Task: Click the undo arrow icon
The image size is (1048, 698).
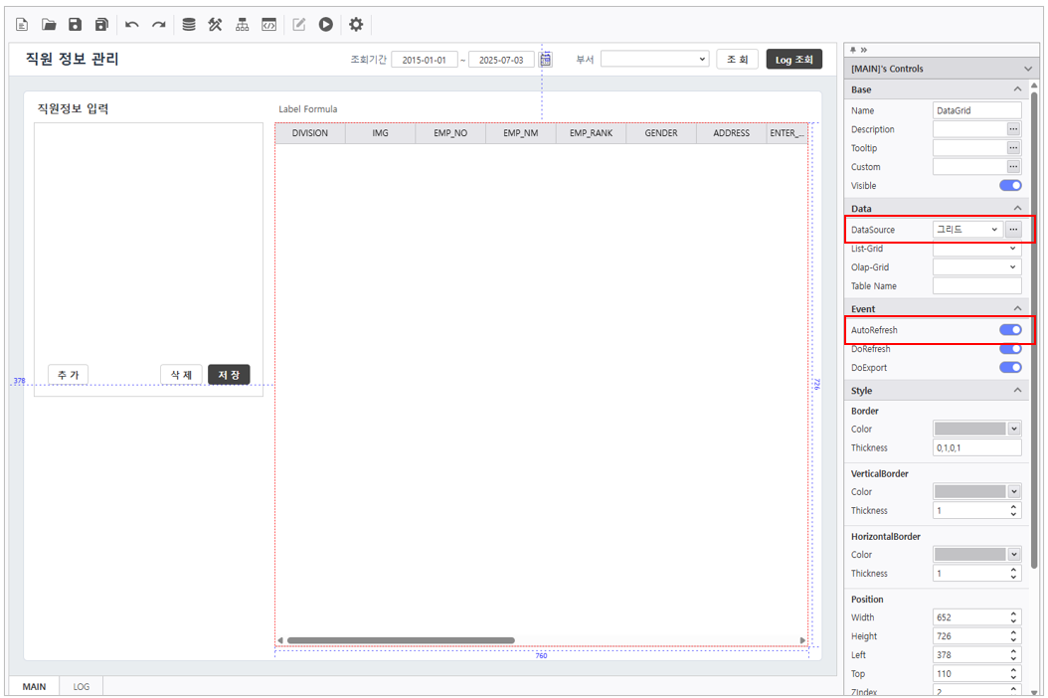Action: (x=131, y=25)
